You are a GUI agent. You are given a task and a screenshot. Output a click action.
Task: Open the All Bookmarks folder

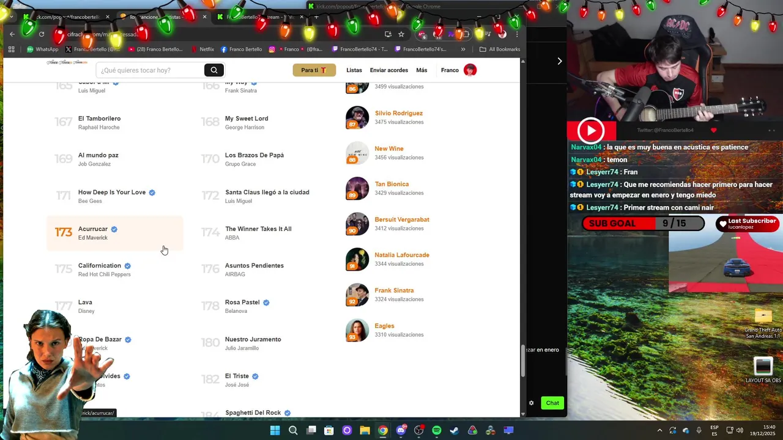coord(500,50)
